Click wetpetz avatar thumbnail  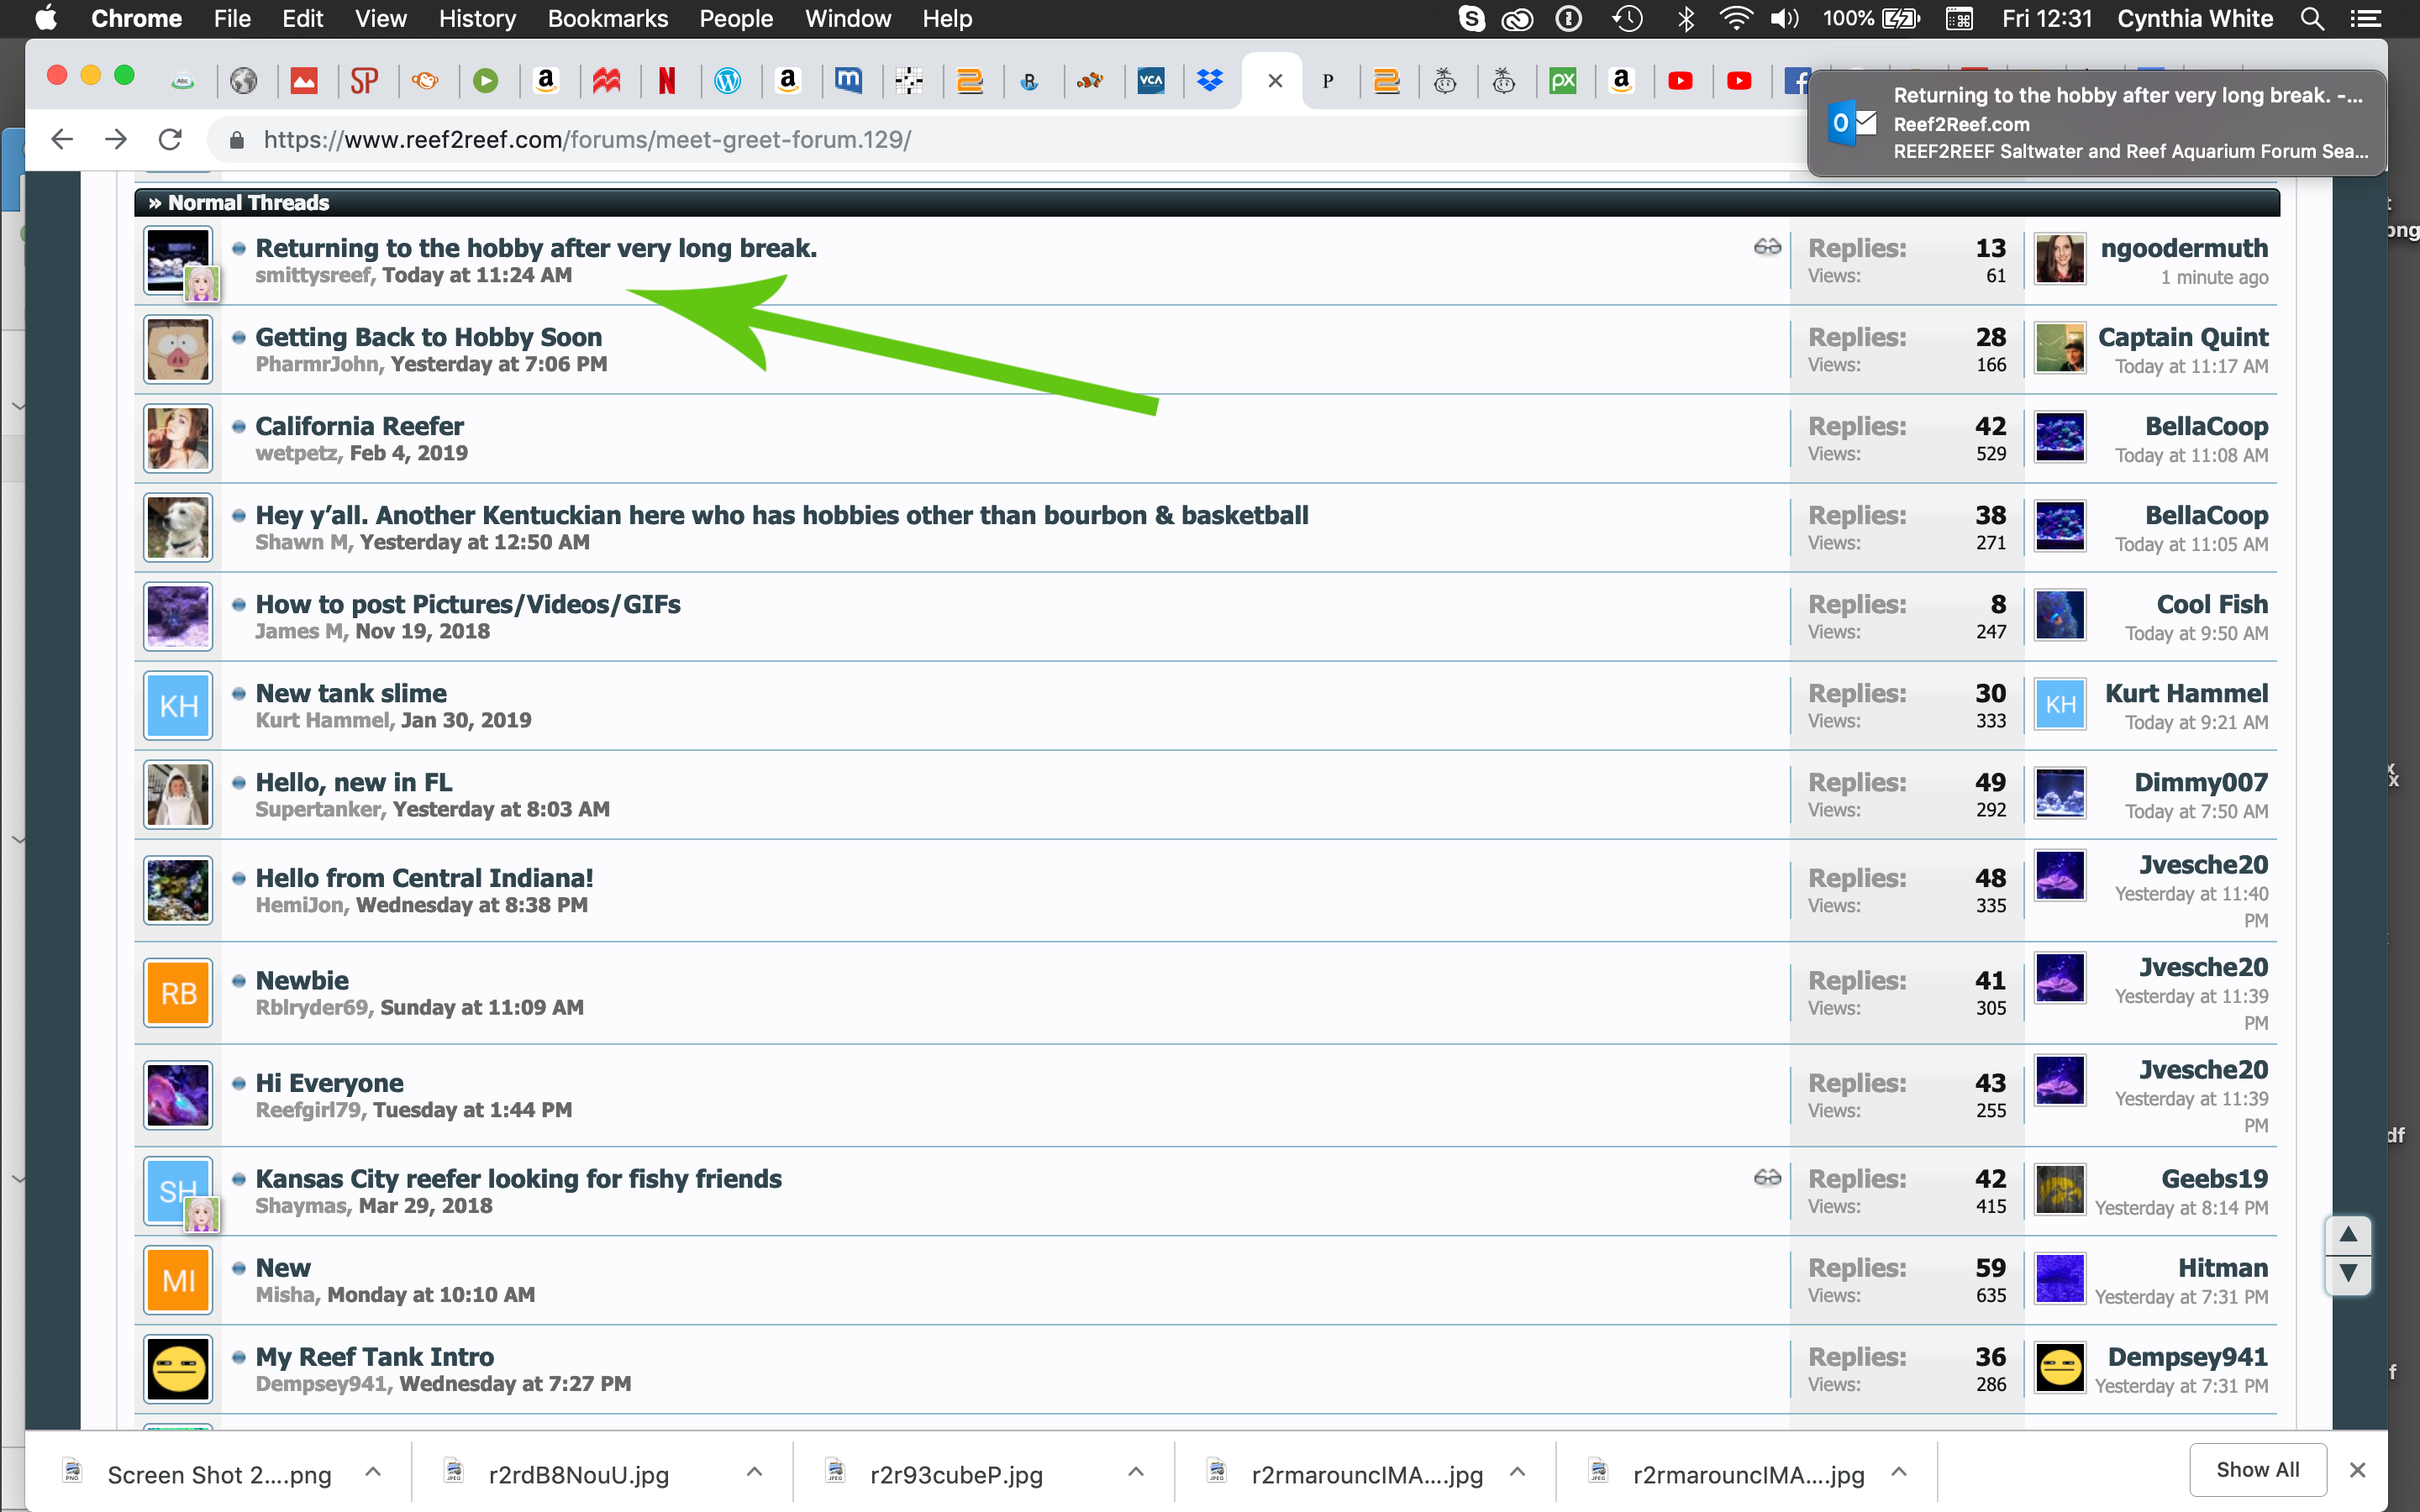point(178,439)
